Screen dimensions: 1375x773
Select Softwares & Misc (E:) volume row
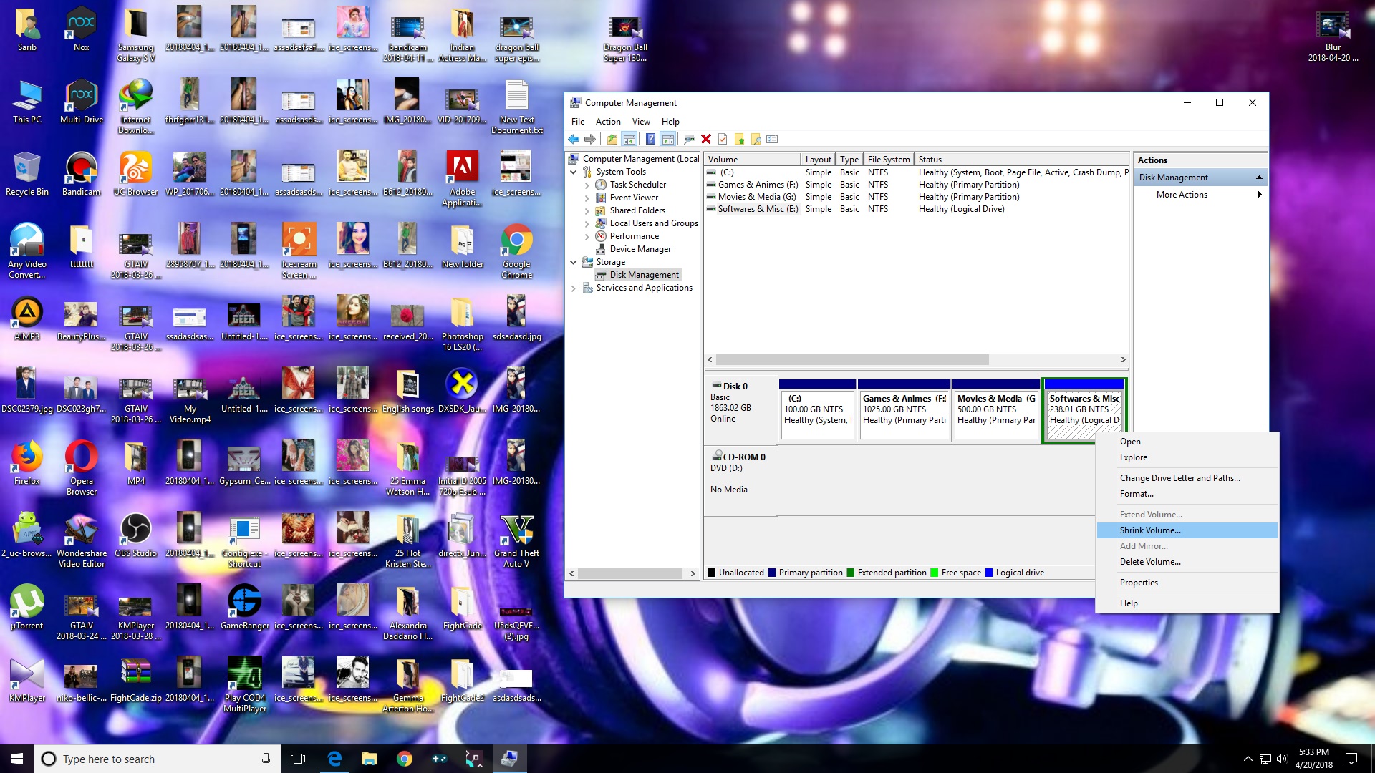[x=916, y=209]
